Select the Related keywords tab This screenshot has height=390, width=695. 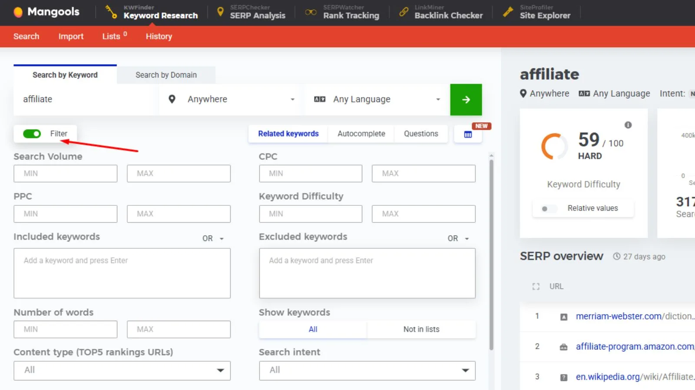click(288, 133)
